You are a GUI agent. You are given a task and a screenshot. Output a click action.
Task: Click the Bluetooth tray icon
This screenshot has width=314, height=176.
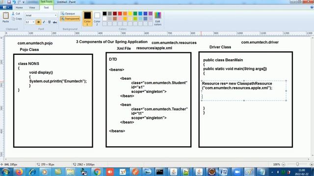(278, 172)
